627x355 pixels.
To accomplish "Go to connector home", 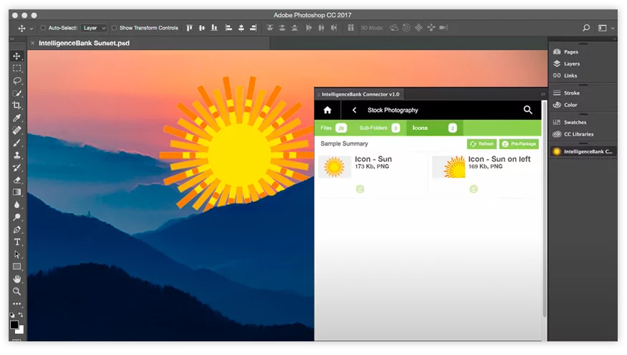I will point(327,110).
